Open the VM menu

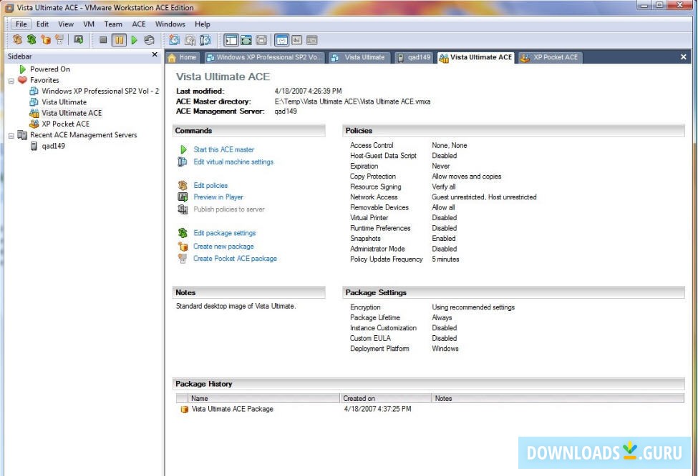tap(89, 24)
